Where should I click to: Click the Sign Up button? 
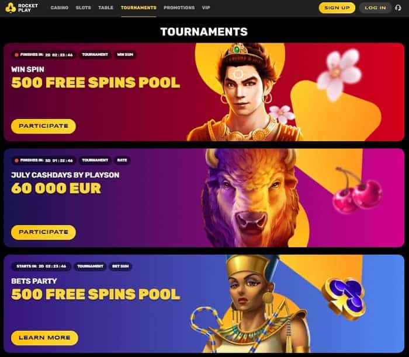(x=337, y=8)
